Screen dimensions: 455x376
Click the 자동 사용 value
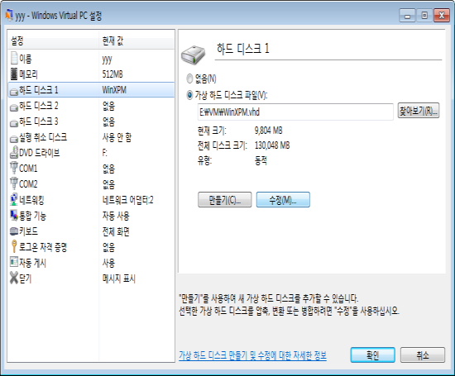(116, 216)
